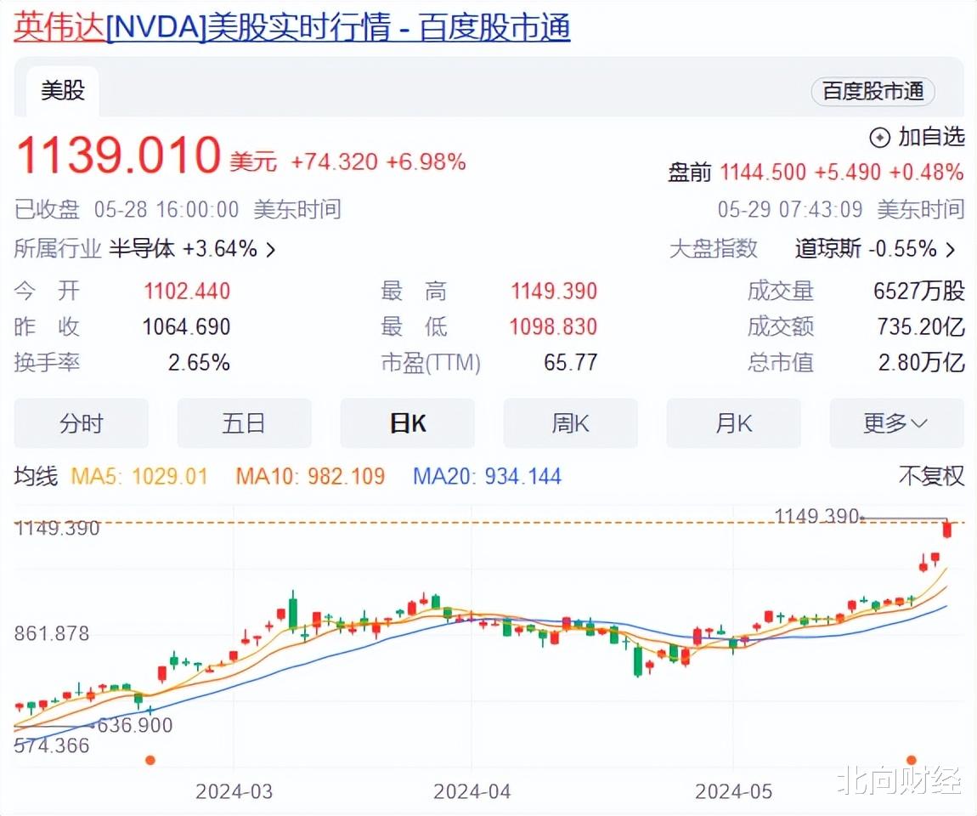This screenshot has width=977, height=816.
Task: Click the 最高 value 1149.390 in stats
Action: (554, 291)
